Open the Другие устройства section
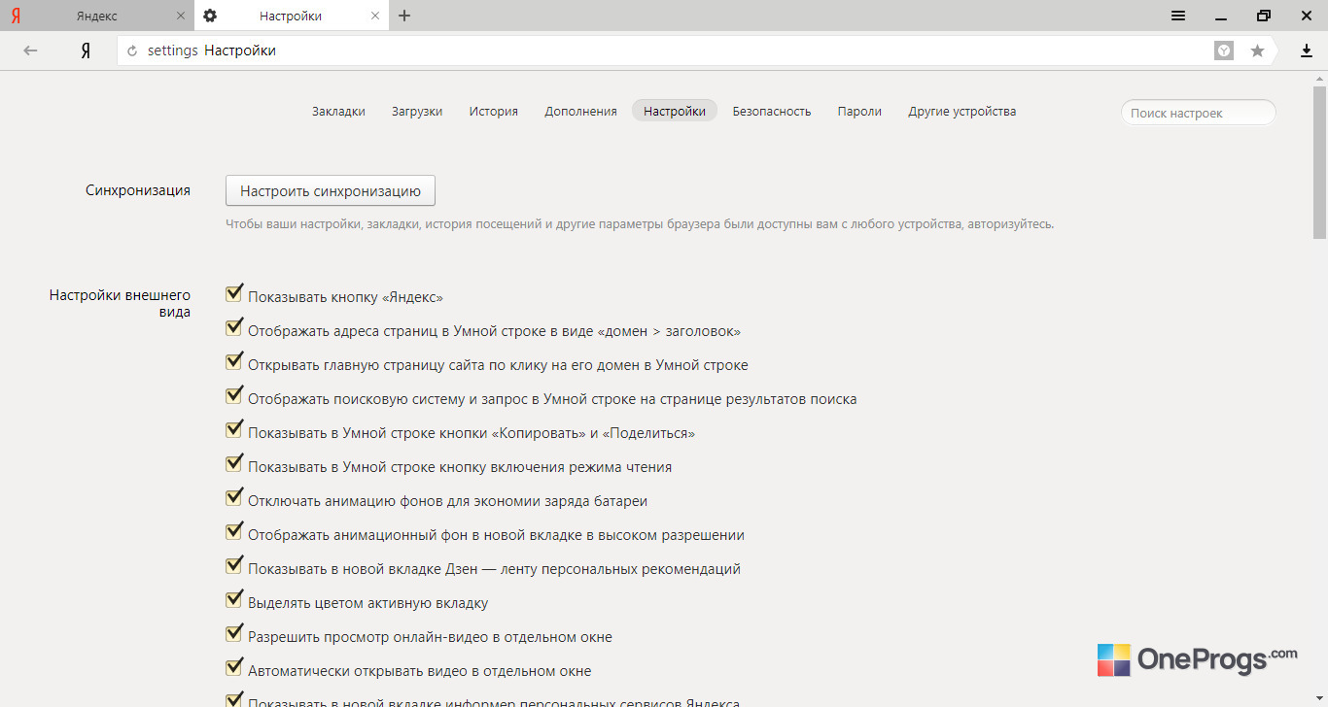 [962, 111]
